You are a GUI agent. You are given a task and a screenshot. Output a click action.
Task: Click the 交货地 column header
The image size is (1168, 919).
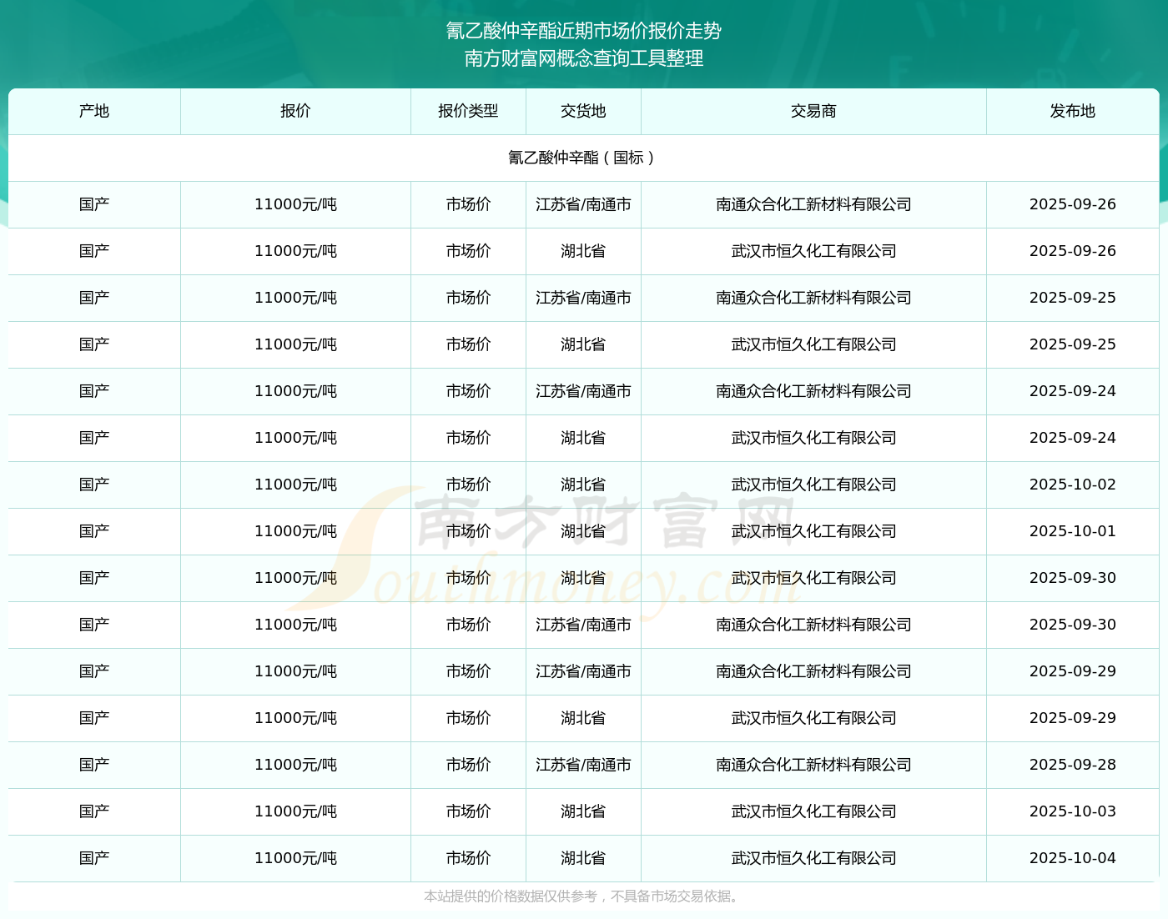tap(583, 111)
